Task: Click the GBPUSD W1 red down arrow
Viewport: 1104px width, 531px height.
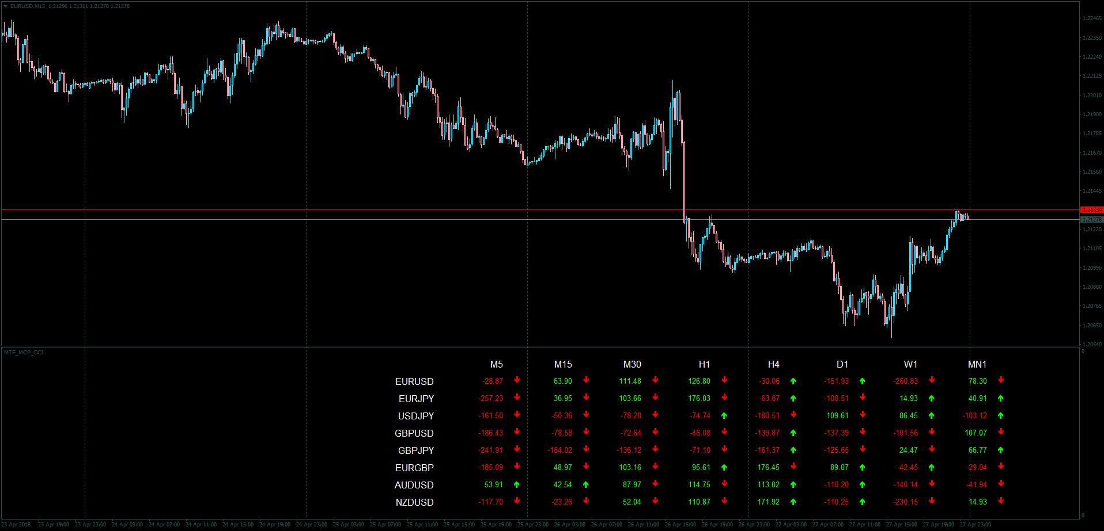Action: (x=932, y=432)
